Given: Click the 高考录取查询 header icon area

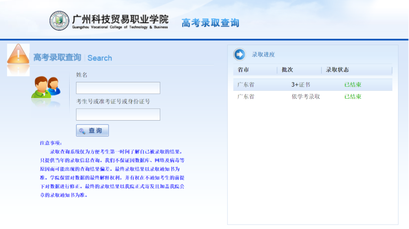Looking at the screenshot, I should (210, 23).
